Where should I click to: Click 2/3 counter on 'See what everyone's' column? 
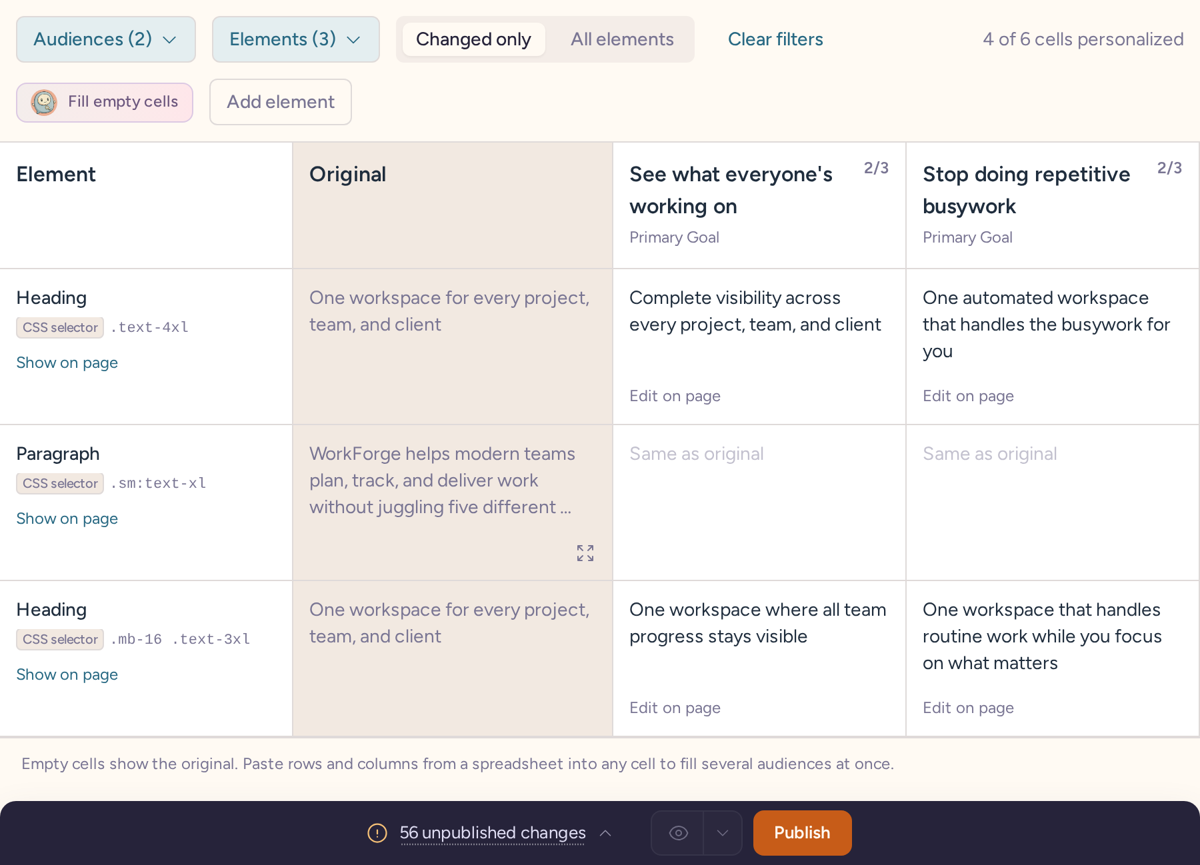coord(876,168)
